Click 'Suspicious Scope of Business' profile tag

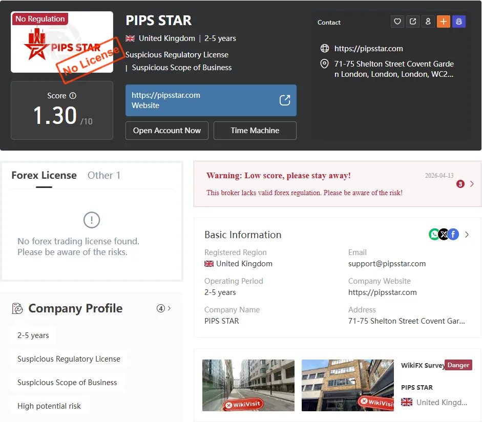[x=67, y=383]
